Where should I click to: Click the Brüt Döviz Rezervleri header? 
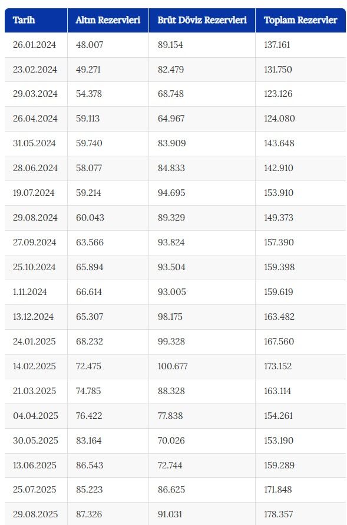(202, 20)
